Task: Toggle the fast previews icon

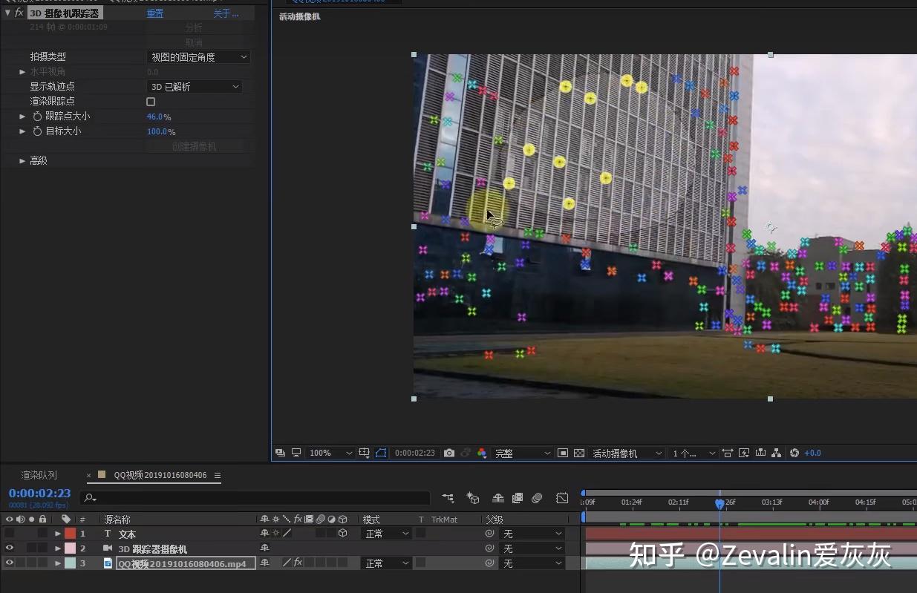Action: coord(744,453)
